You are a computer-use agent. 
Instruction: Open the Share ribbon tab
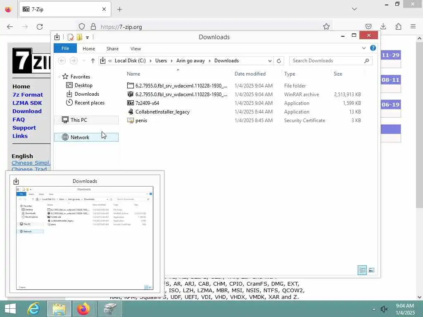tap(112, 49)
